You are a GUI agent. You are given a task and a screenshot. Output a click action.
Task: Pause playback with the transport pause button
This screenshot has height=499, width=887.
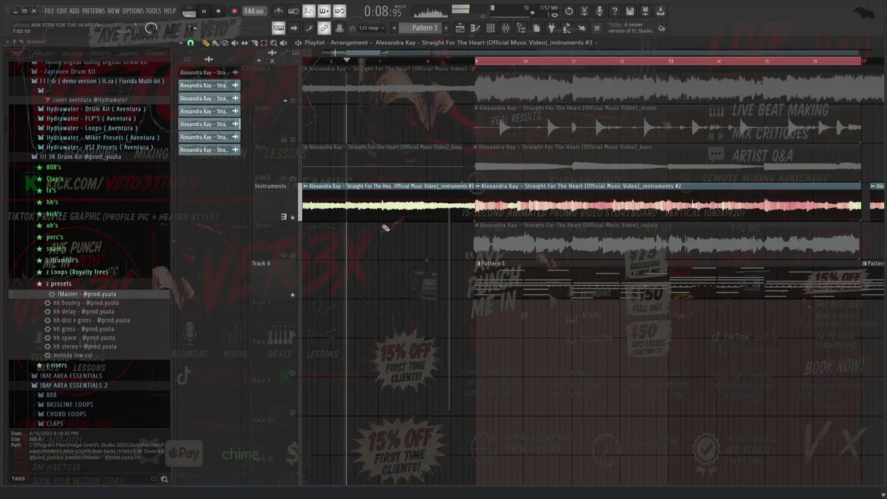pyautogui.click(x=204, y=11)
